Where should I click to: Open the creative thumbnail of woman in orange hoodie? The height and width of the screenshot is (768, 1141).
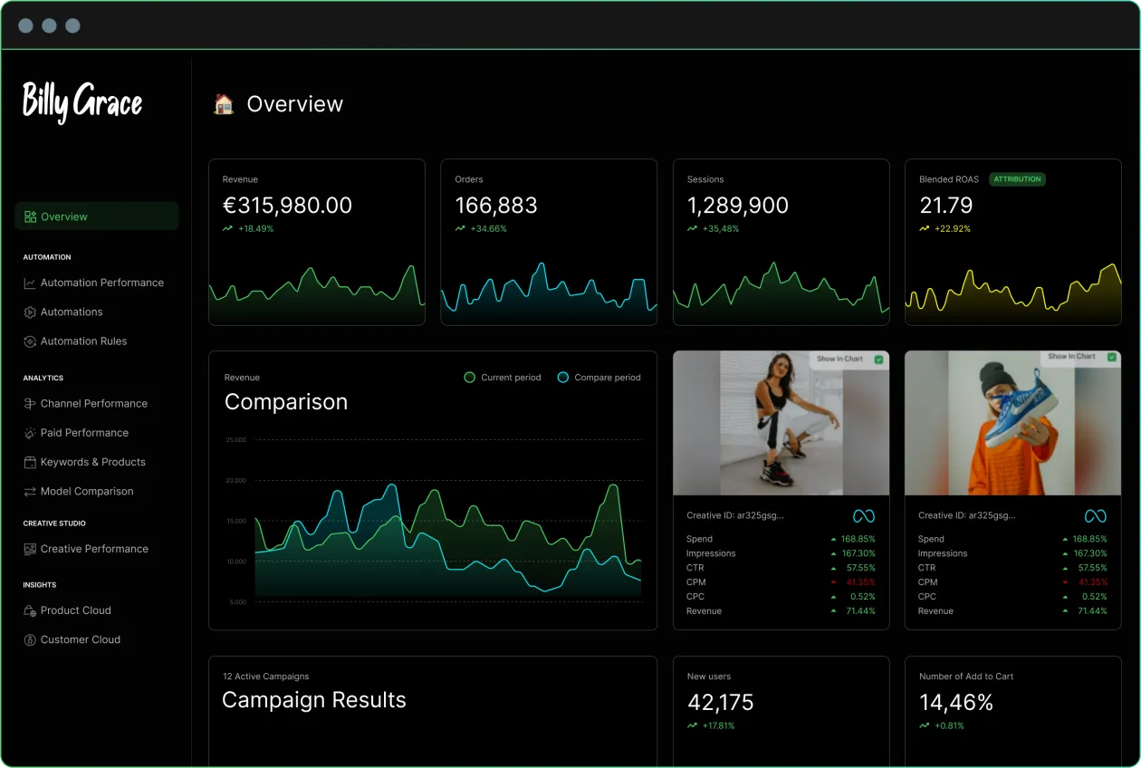1012,423
